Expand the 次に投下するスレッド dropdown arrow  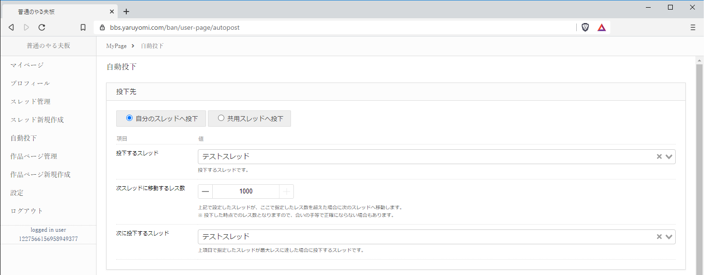tap(669, 237)
